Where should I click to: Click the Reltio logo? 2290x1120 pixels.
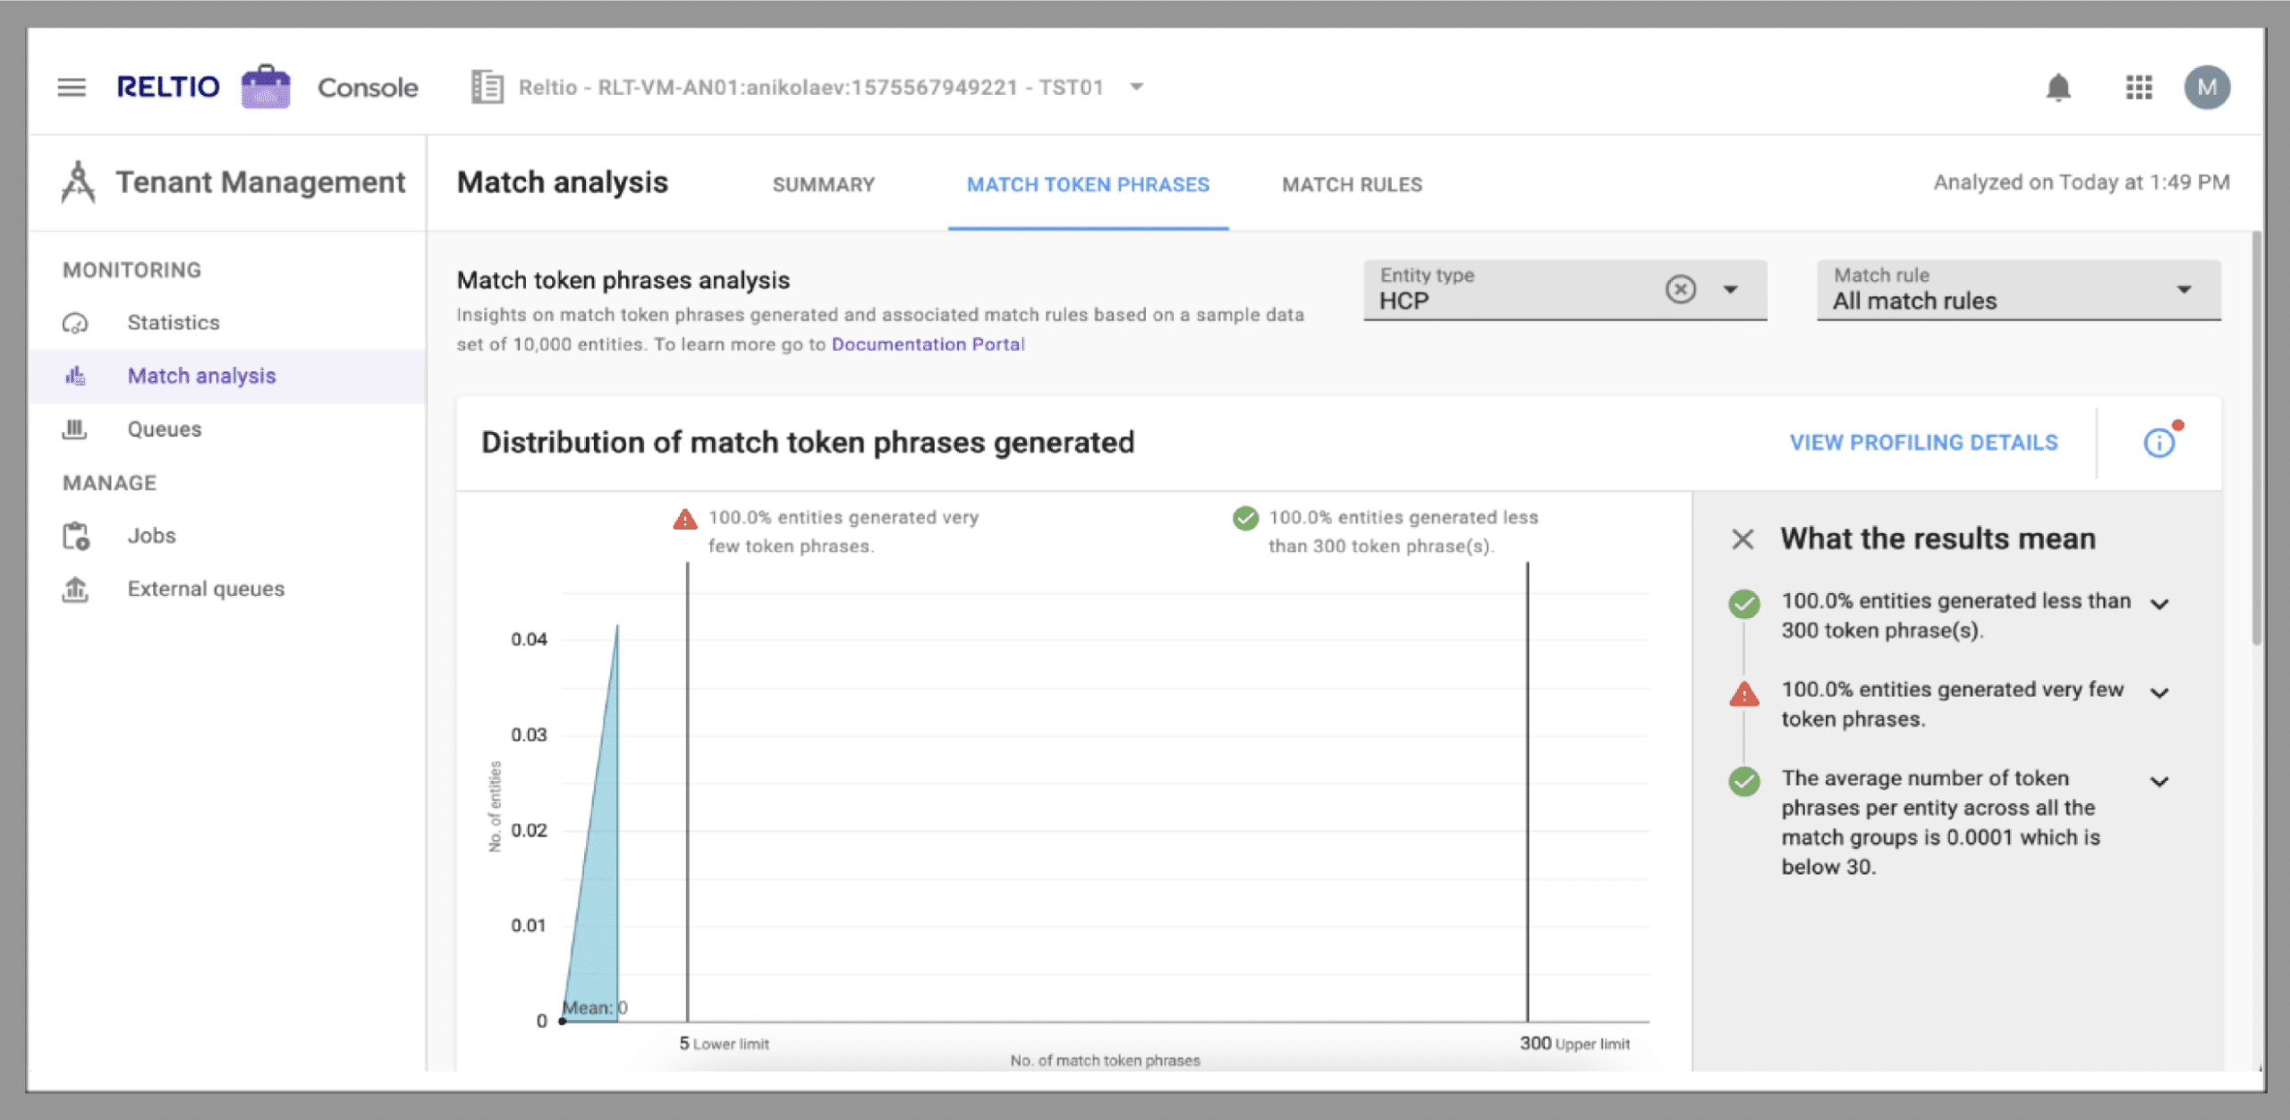tap(168, 87)
